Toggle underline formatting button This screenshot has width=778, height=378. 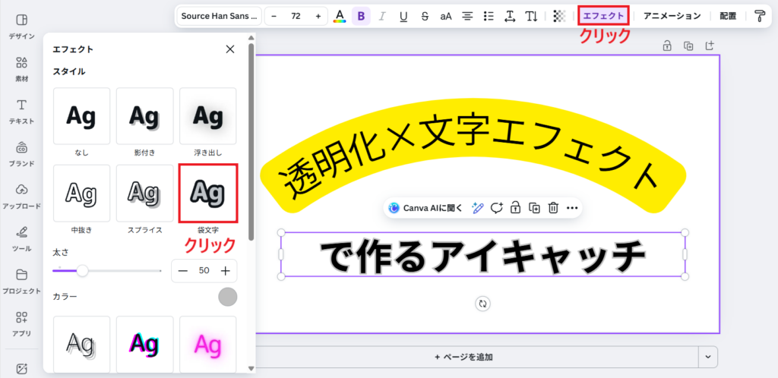point(403,15)
